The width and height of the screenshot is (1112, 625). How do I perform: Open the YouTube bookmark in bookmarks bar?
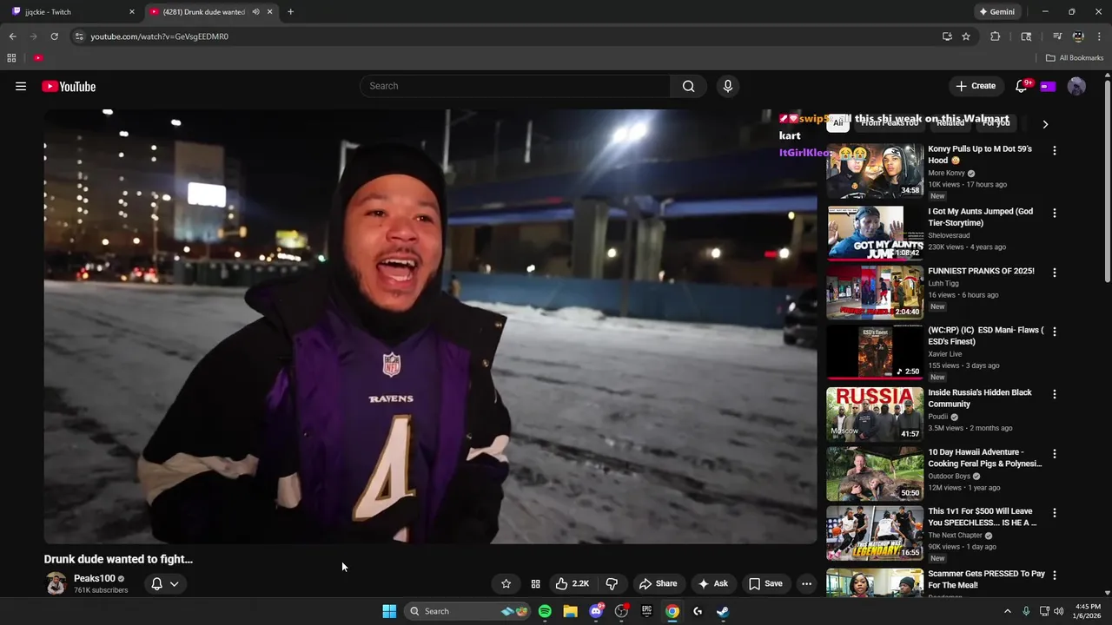tap(38, 58)
